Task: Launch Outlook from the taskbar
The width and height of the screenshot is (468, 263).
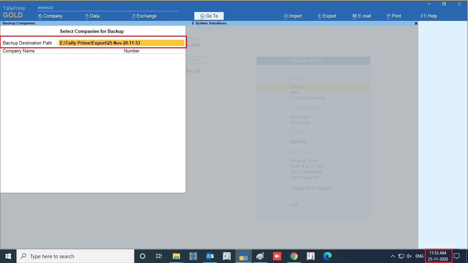Action: 210,256
